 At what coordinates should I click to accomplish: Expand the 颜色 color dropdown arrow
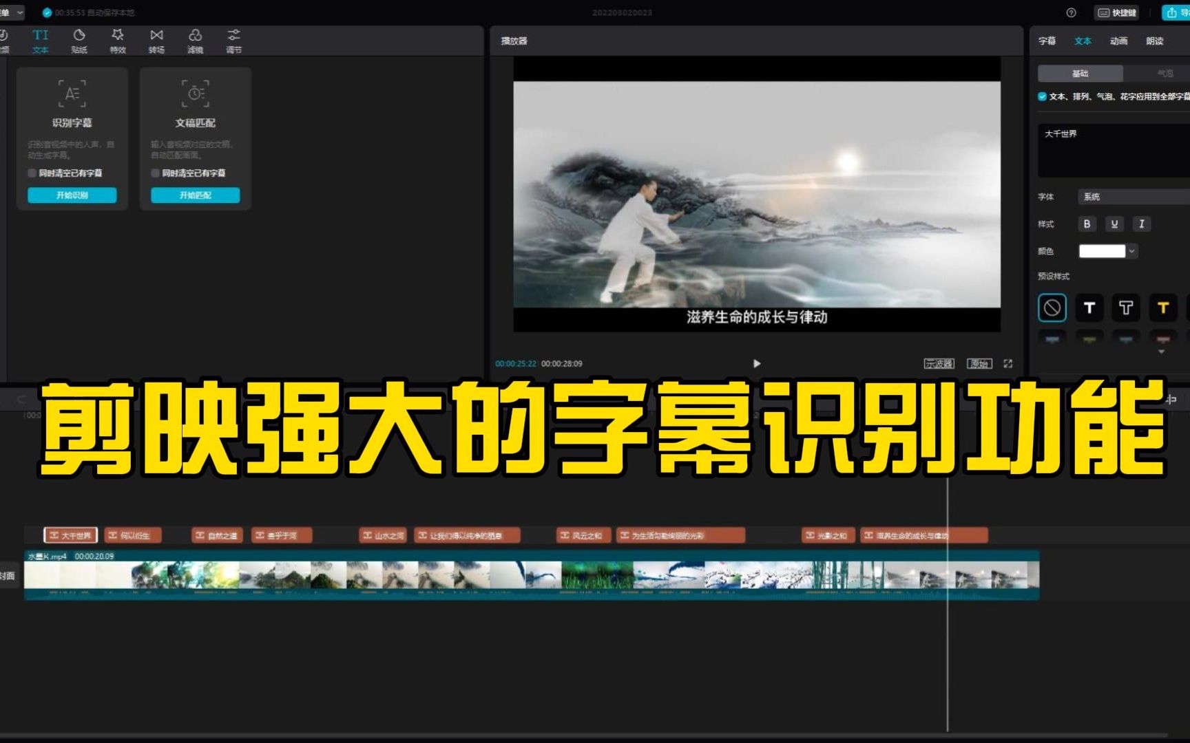[1131, 250]
